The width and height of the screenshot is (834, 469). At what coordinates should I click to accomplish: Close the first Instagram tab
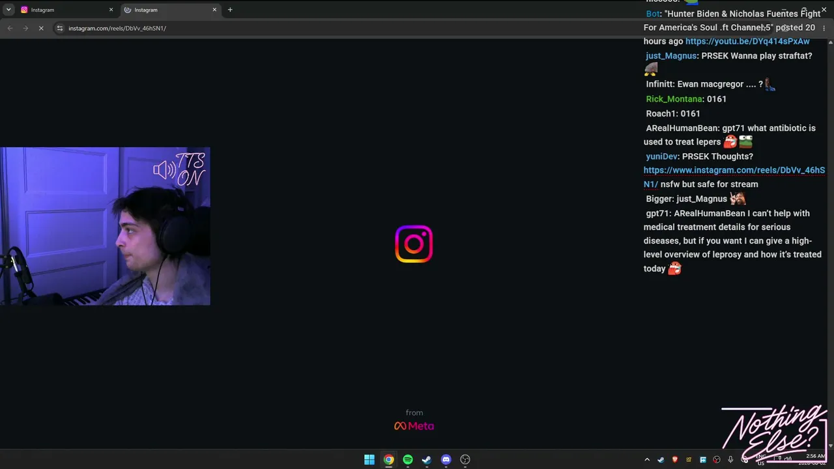point(111,10)
